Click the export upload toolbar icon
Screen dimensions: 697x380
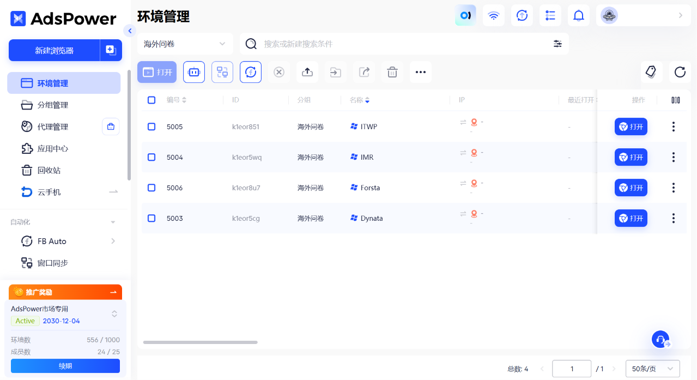click(307, 72)
